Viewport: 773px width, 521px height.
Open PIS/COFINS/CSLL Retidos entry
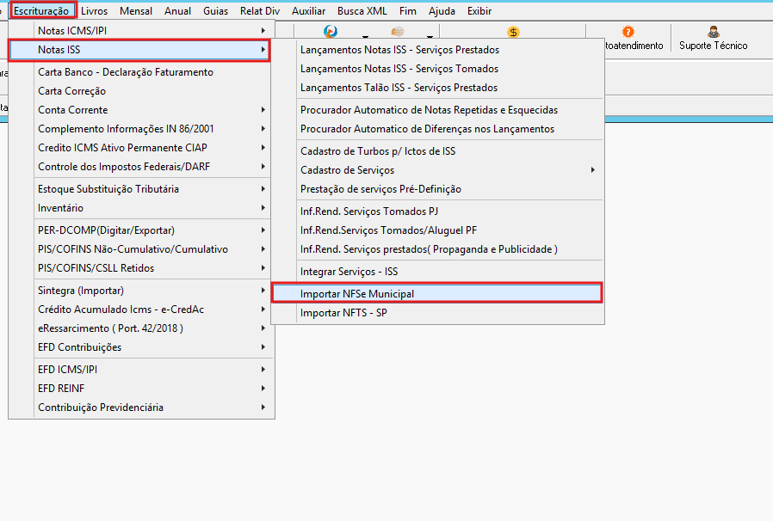click(x=139, y=268)
